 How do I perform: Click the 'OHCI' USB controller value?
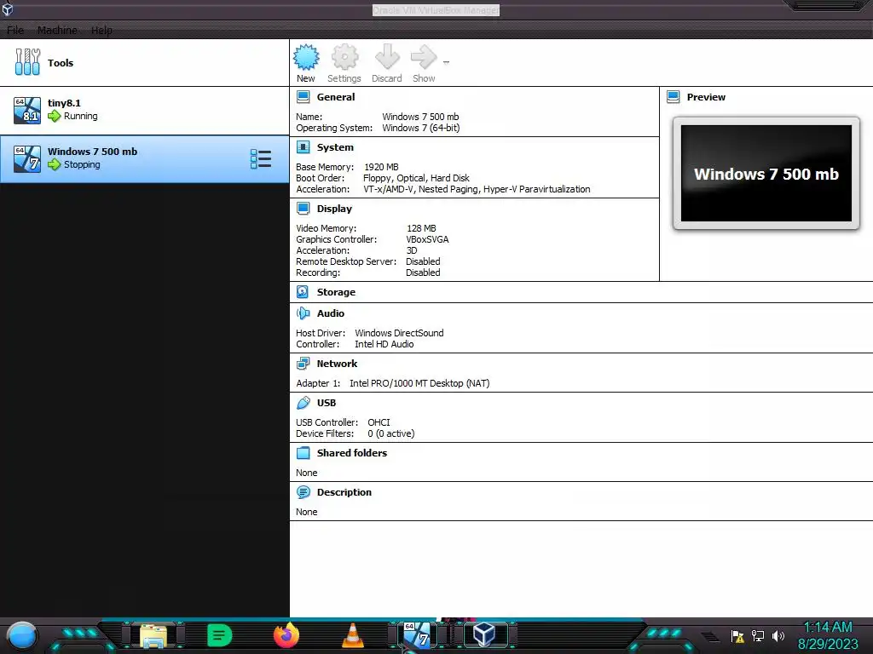[x=379, y=422]
